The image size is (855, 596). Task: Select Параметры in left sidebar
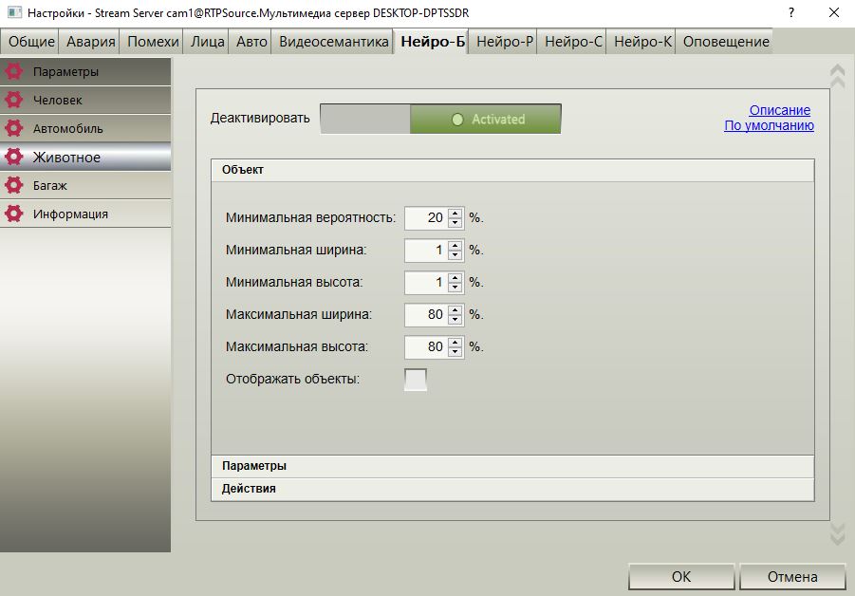click(x=85, y=71)
